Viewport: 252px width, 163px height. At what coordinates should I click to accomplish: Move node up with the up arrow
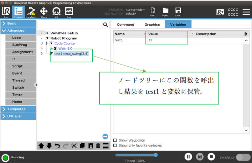(41, 146)
